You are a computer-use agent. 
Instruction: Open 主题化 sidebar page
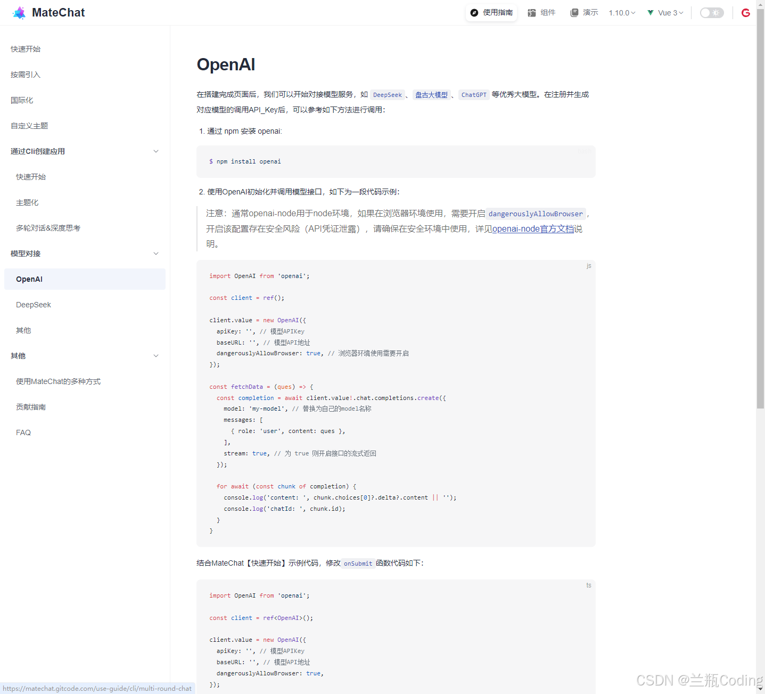tap(27, 202)
